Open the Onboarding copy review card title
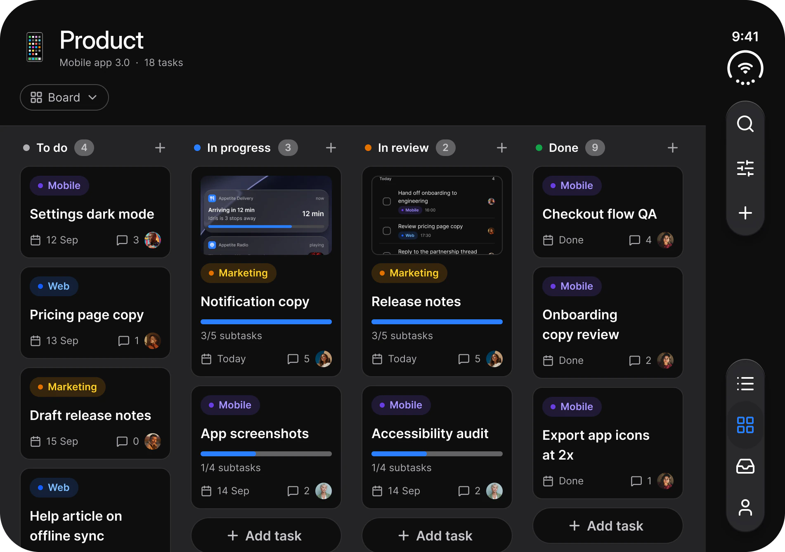 coord(581,325)
